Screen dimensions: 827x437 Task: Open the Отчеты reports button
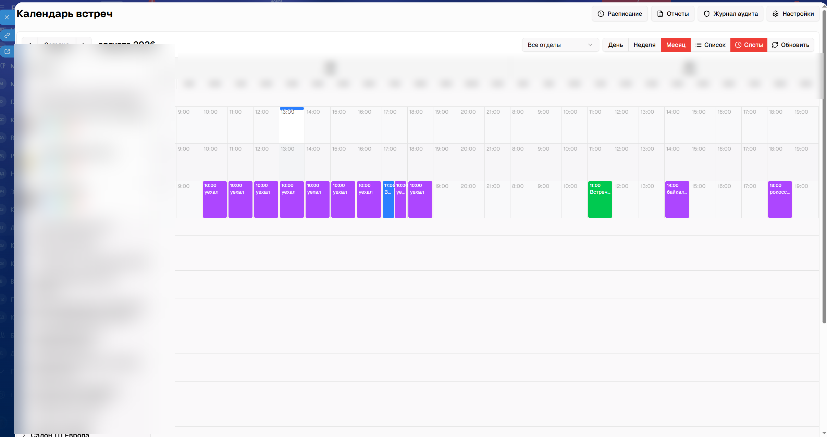[673, 14]
